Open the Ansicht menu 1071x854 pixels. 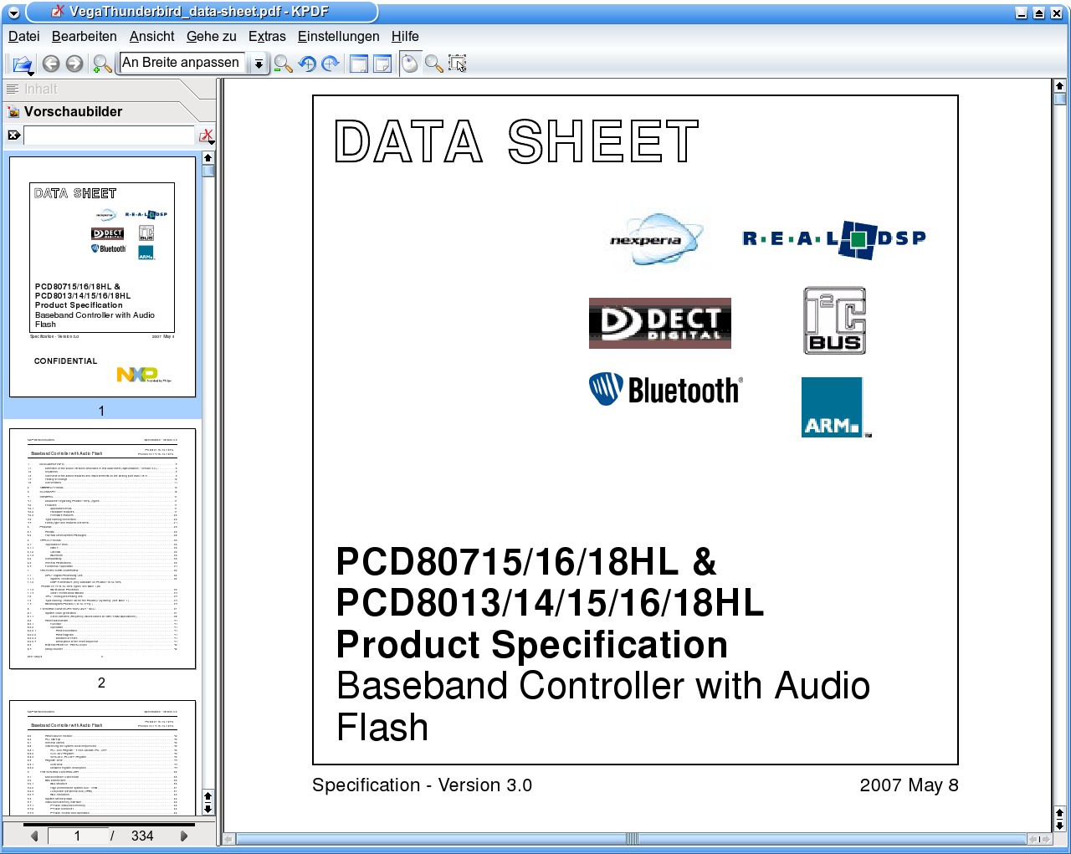point(152,37)
